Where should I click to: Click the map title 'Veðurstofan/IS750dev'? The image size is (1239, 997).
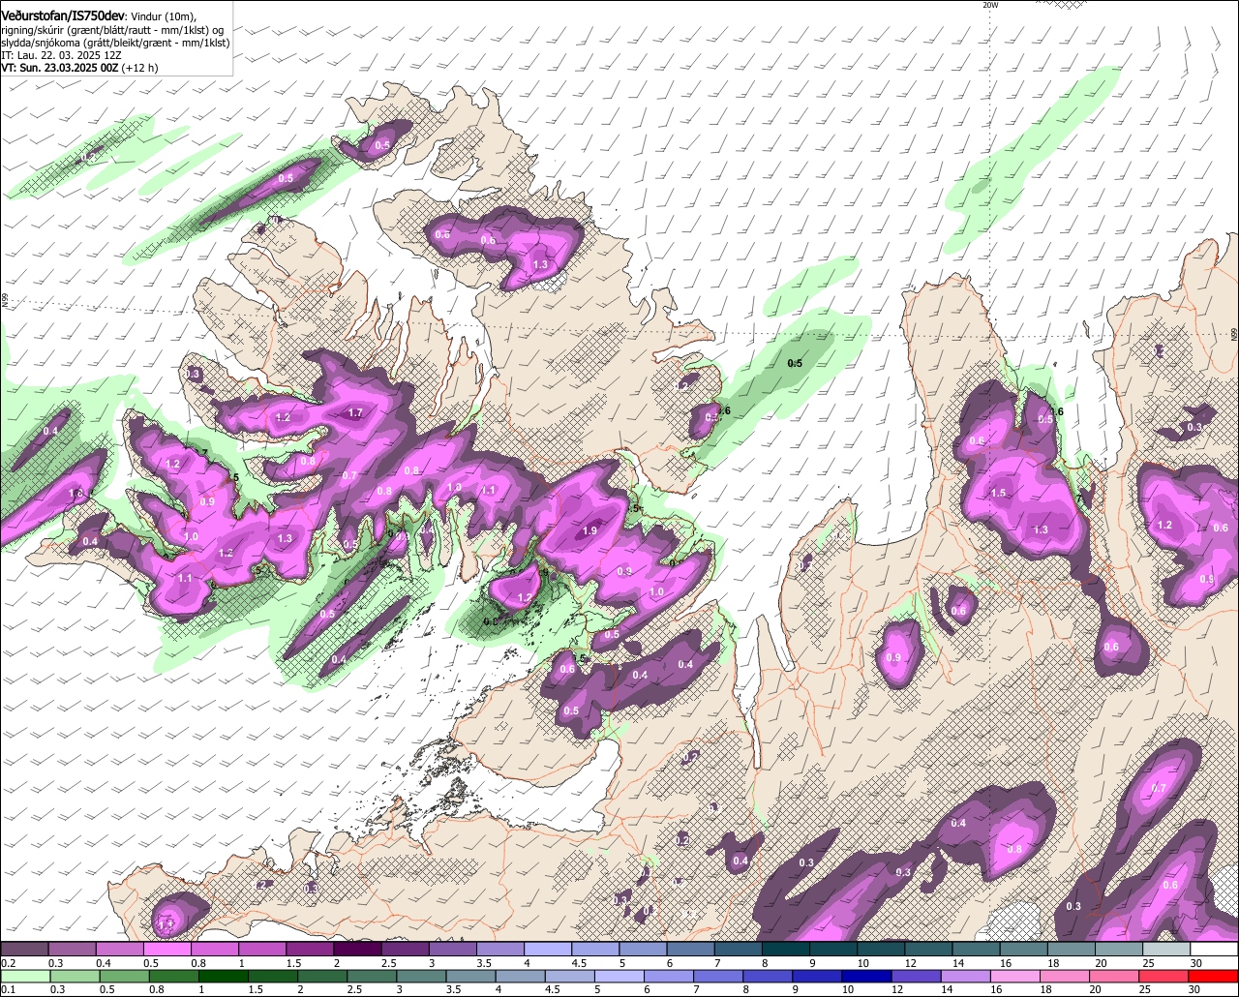[x=63, y=16]
